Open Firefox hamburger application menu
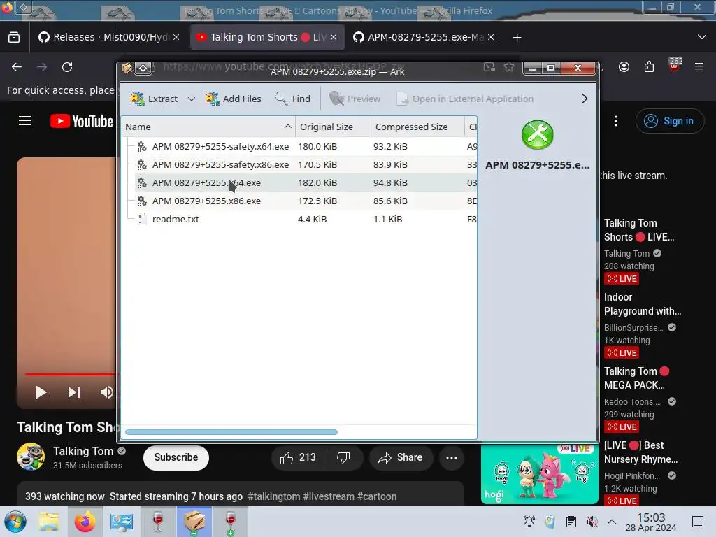Screen dimensions: 716x537 (699, 66)
